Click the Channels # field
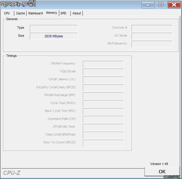 tap(152, 28)
